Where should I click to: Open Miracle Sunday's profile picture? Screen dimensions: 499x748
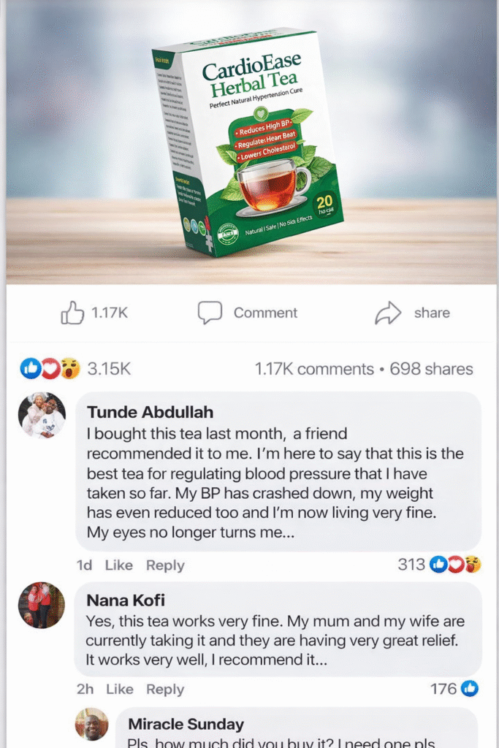pos(91,724)
